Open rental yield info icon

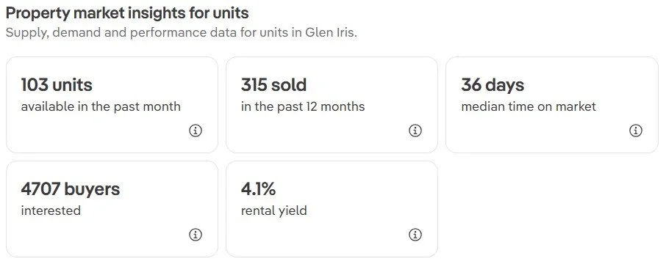(x=415, y=235)
